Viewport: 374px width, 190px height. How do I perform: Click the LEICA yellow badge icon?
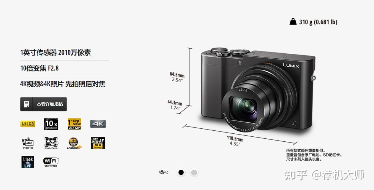pyautogui.click(x=28, y=124)
